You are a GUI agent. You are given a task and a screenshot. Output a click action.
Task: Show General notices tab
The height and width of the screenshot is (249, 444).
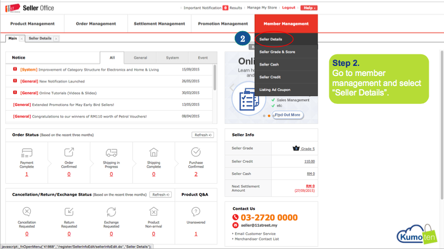(141, 58)
